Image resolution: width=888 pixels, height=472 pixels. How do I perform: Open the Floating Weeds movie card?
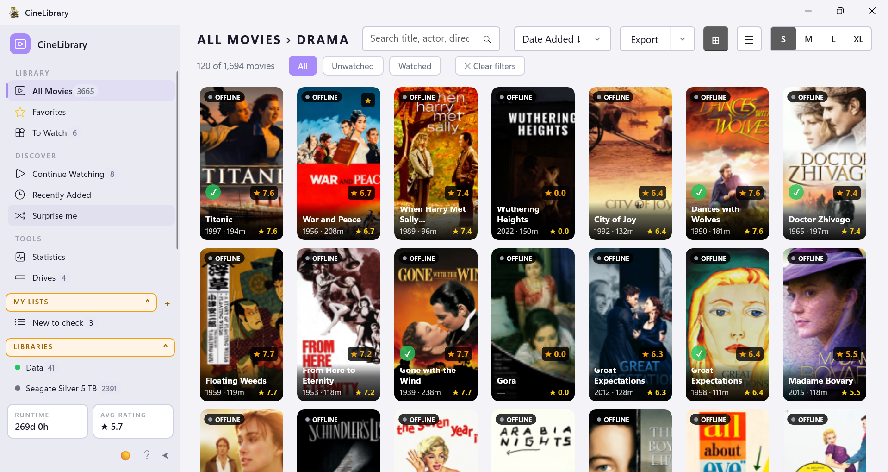pos(242,325)
